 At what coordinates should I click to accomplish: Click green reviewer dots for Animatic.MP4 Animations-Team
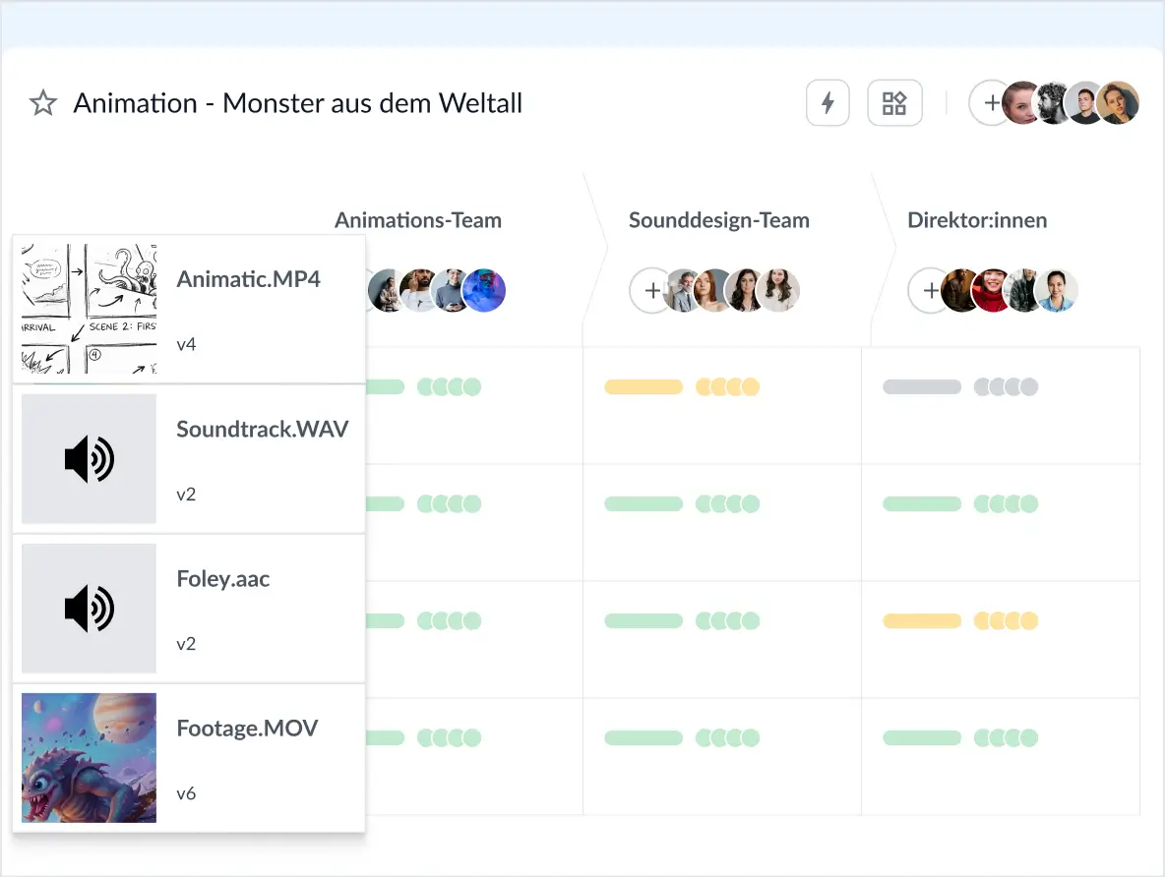point(450,387)
